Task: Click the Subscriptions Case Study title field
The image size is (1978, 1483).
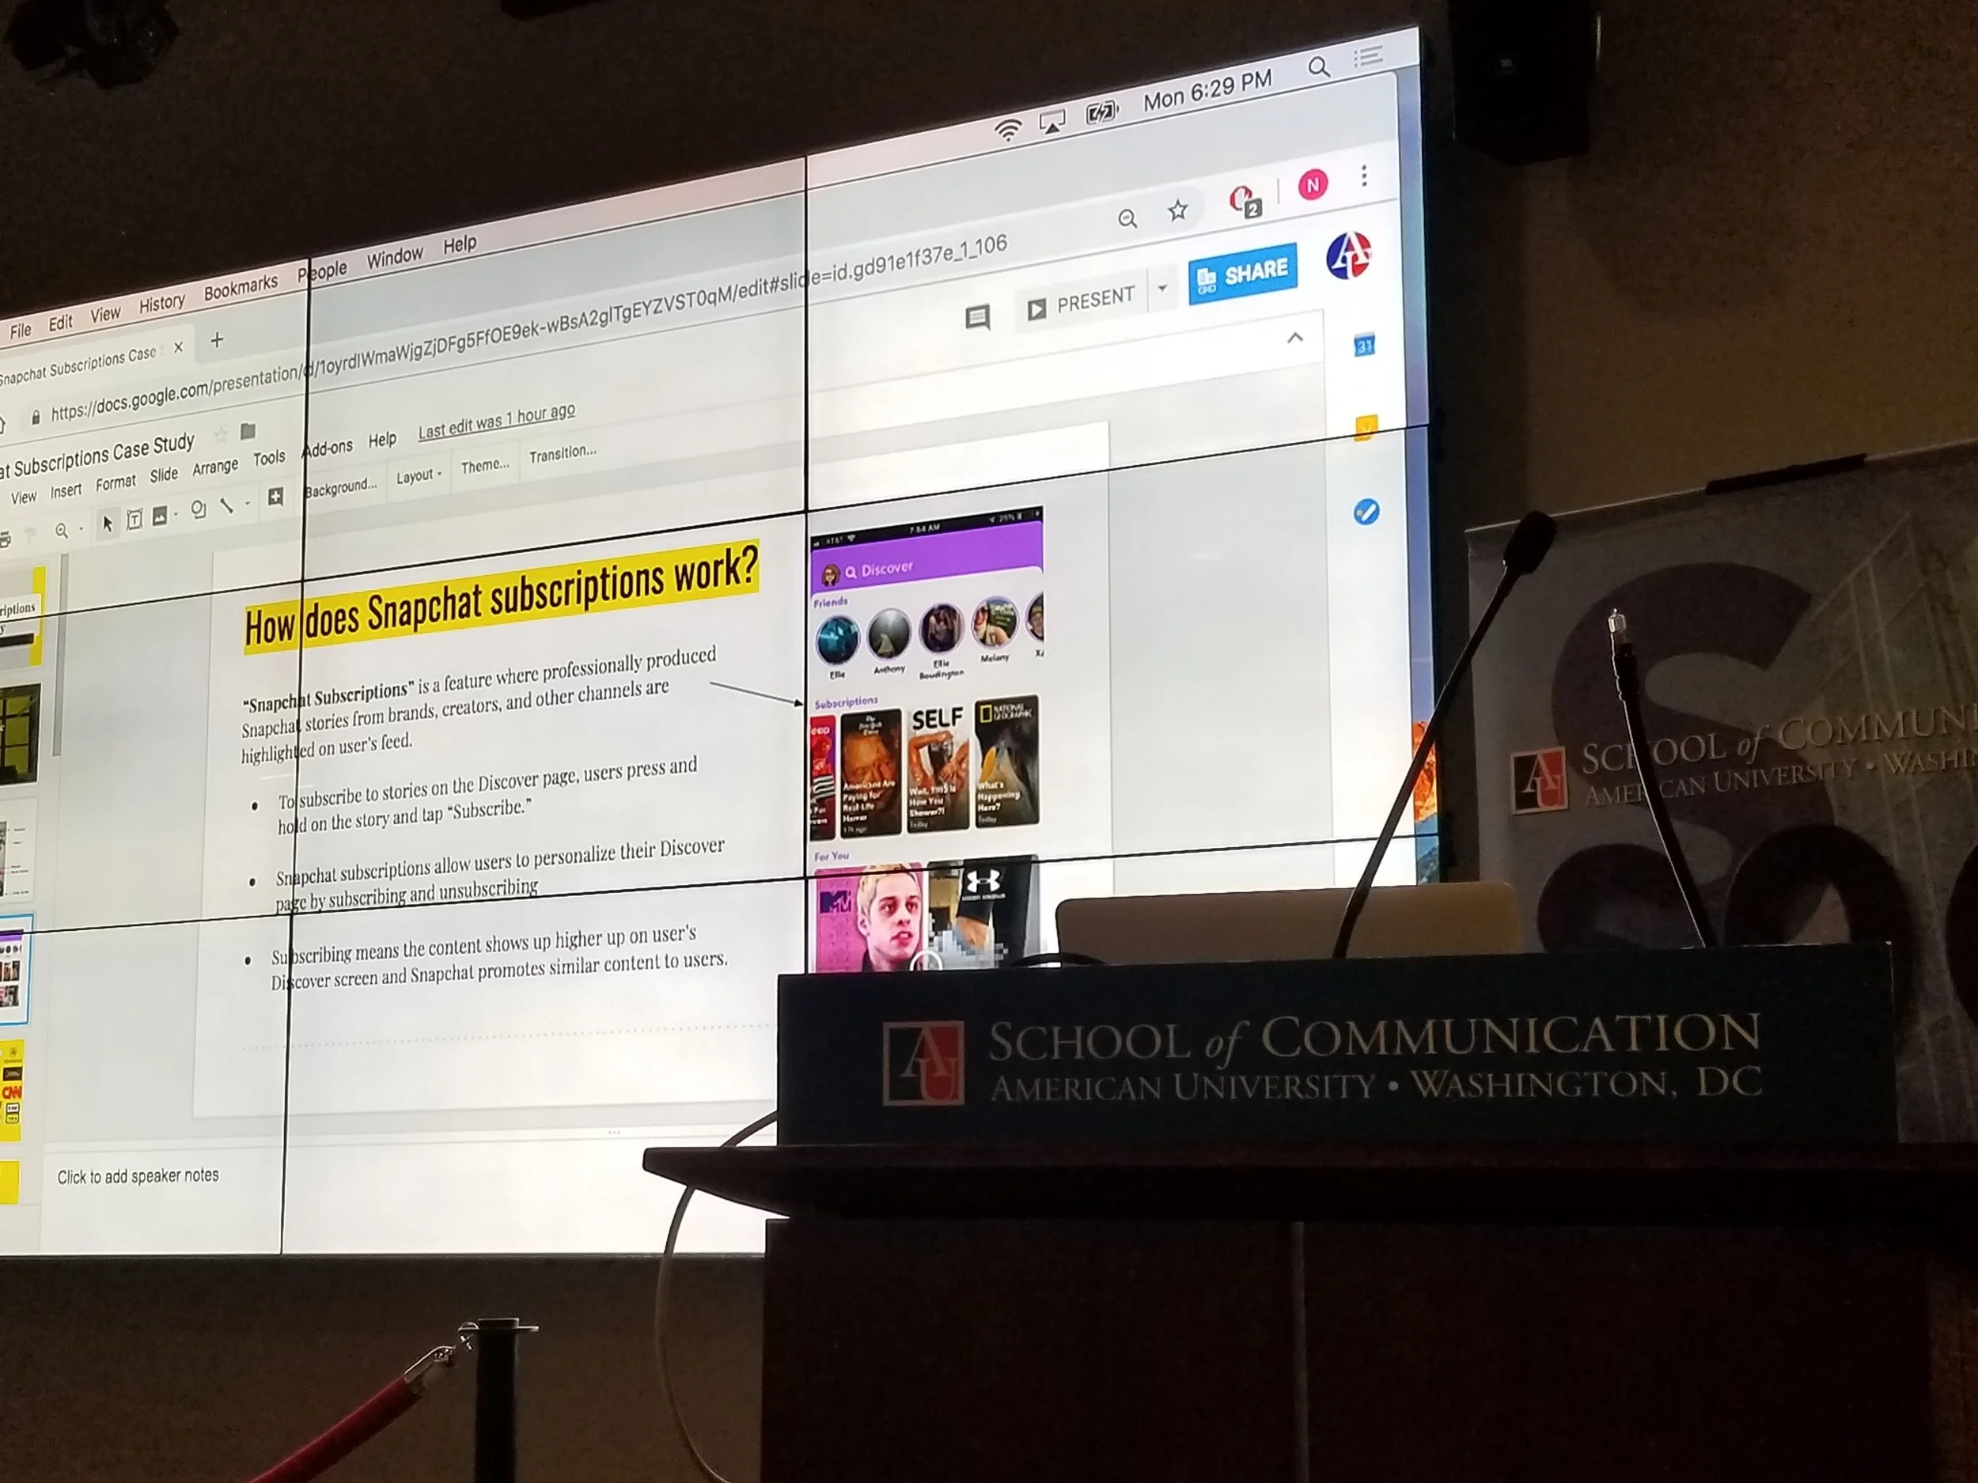Action: point(97,456)
